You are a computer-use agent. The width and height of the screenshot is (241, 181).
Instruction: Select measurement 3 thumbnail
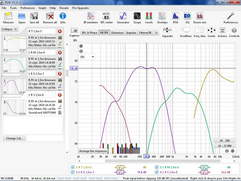(x=14, y=86)
